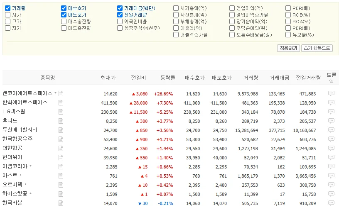Uncheck the 거래대금(백만) checkbox

120,8
